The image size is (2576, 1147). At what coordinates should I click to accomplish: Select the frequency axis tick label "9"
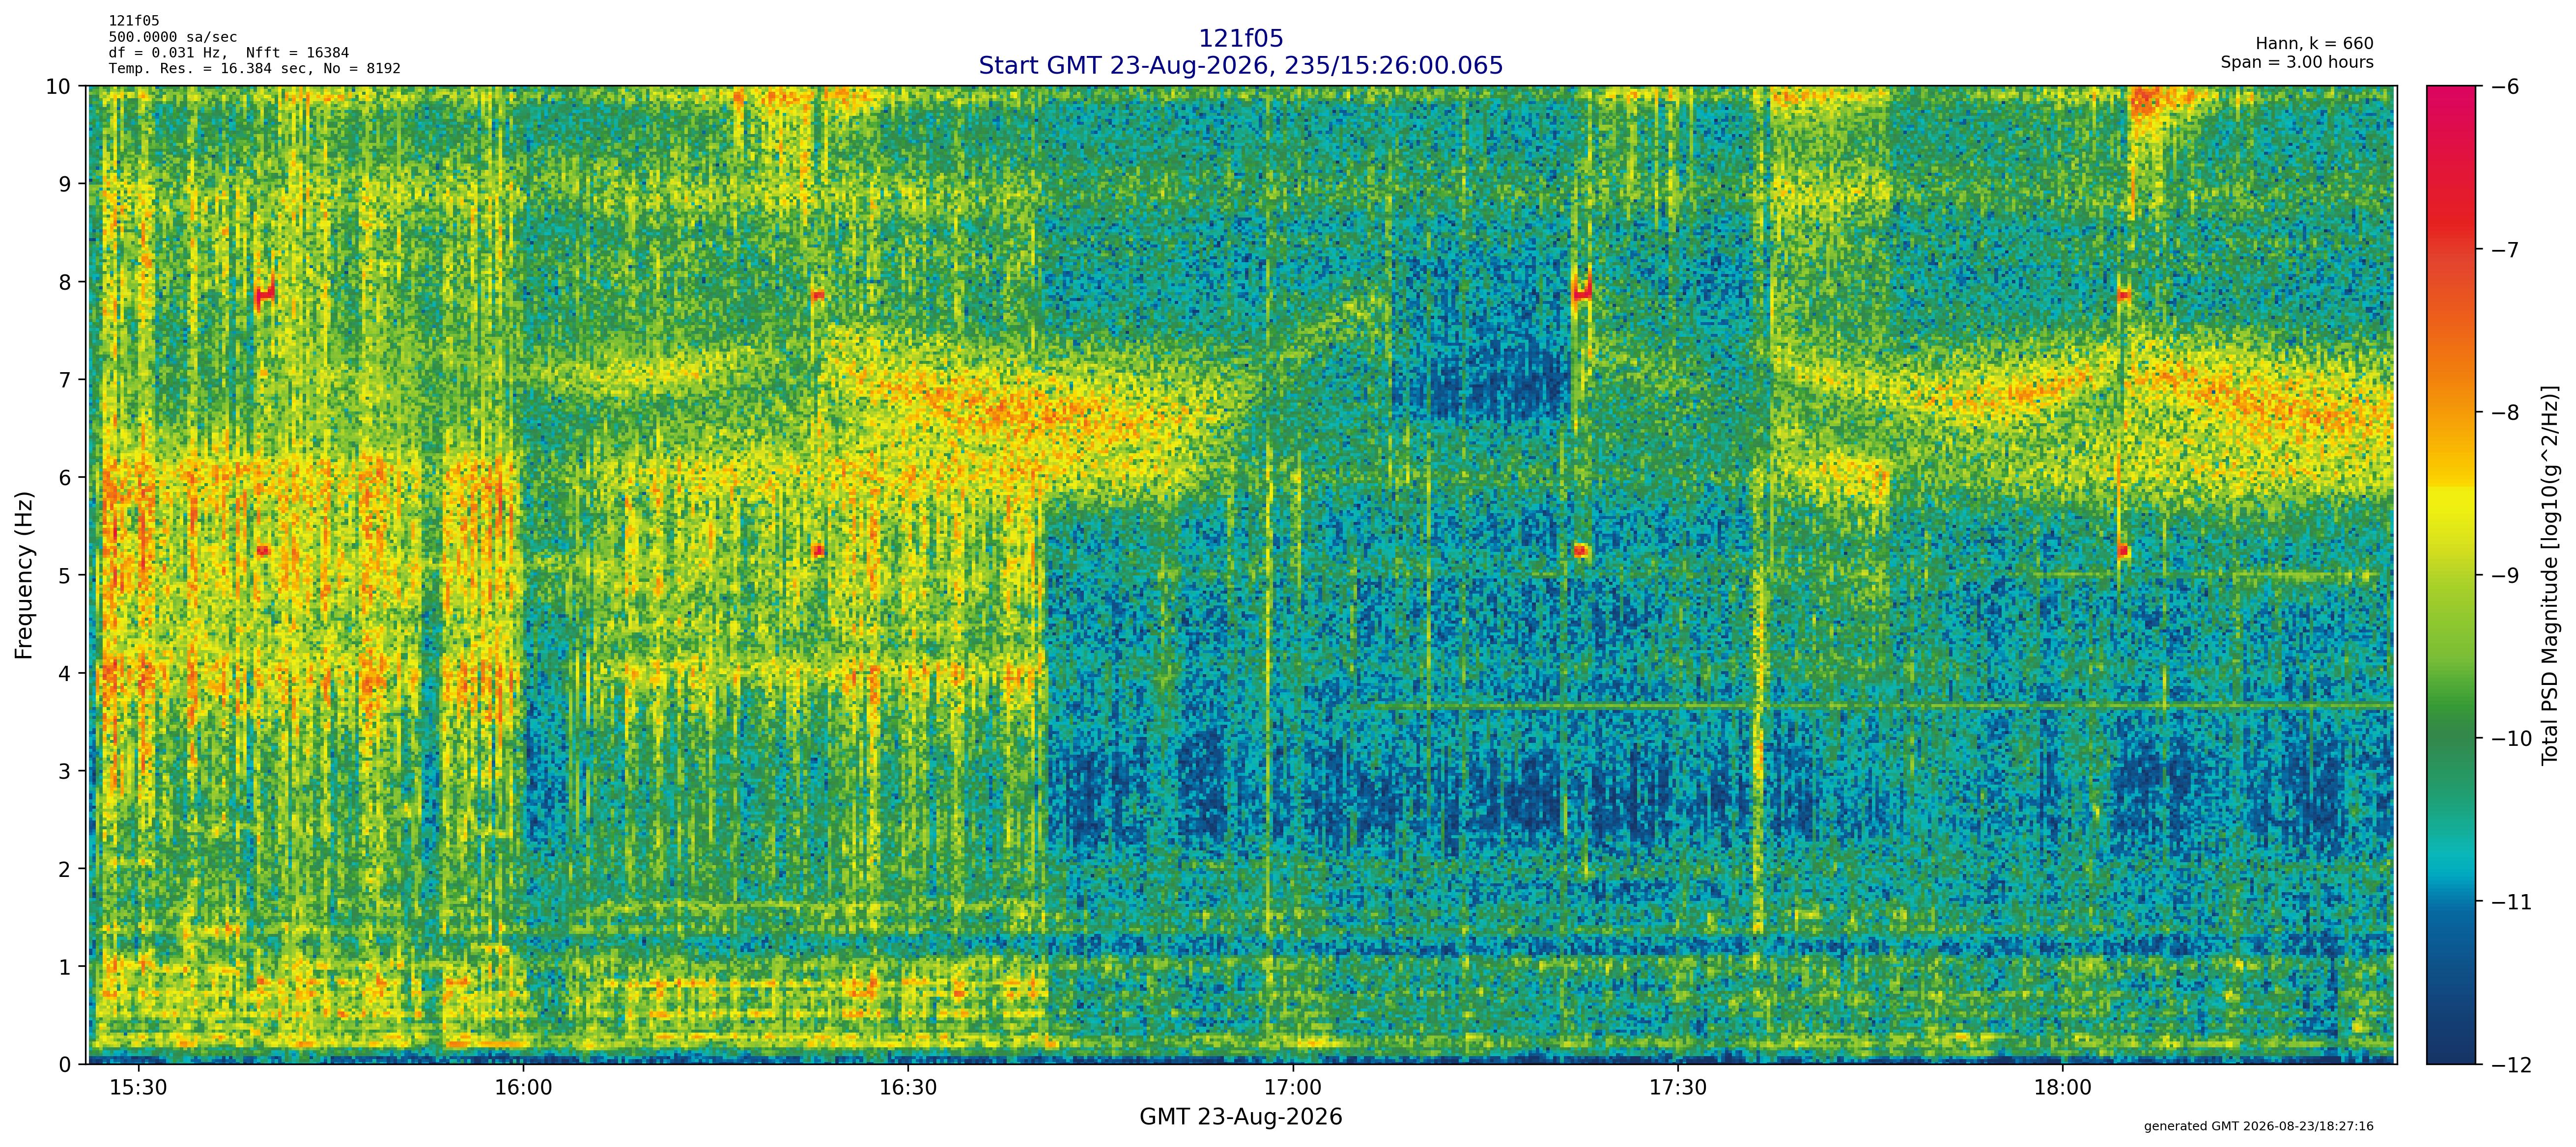point(65,184)
